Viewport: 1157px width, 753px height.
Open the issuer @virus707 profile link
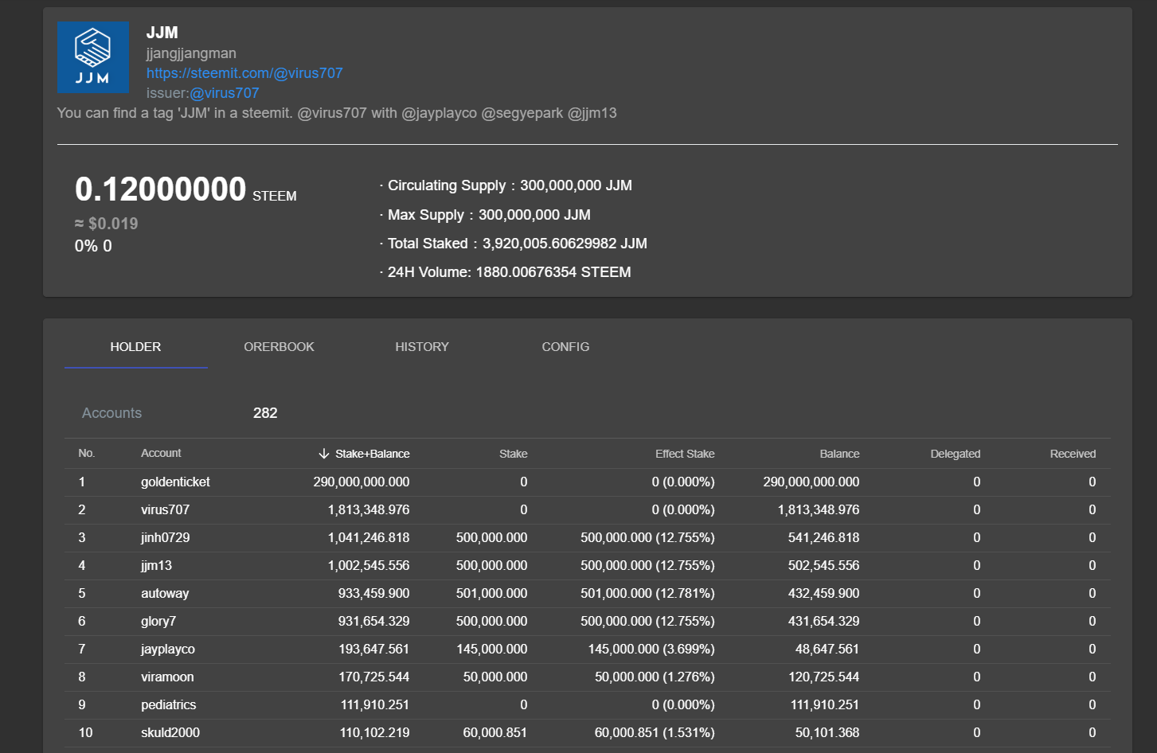click(x=225, y=93)
